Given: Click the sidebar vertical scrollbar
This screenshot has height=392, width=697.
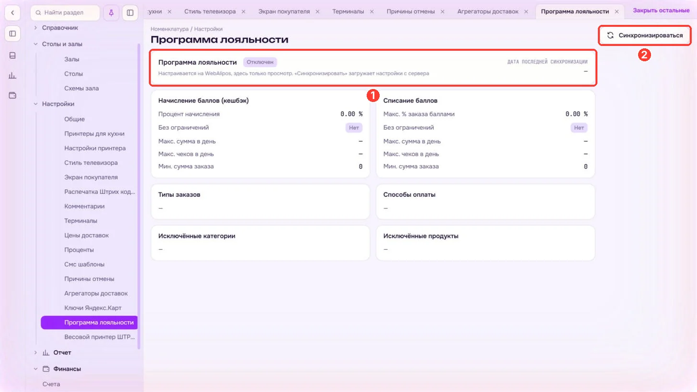Looking at the screenshot, I should 139,196.
